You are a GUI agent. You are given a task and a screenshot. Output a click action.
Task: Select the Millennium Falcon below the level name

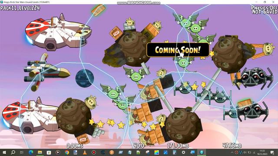click(58, 32)
